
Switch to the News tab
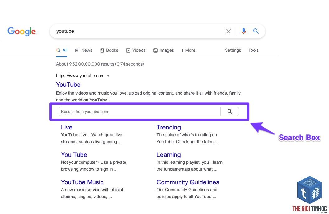coord(84,51)
